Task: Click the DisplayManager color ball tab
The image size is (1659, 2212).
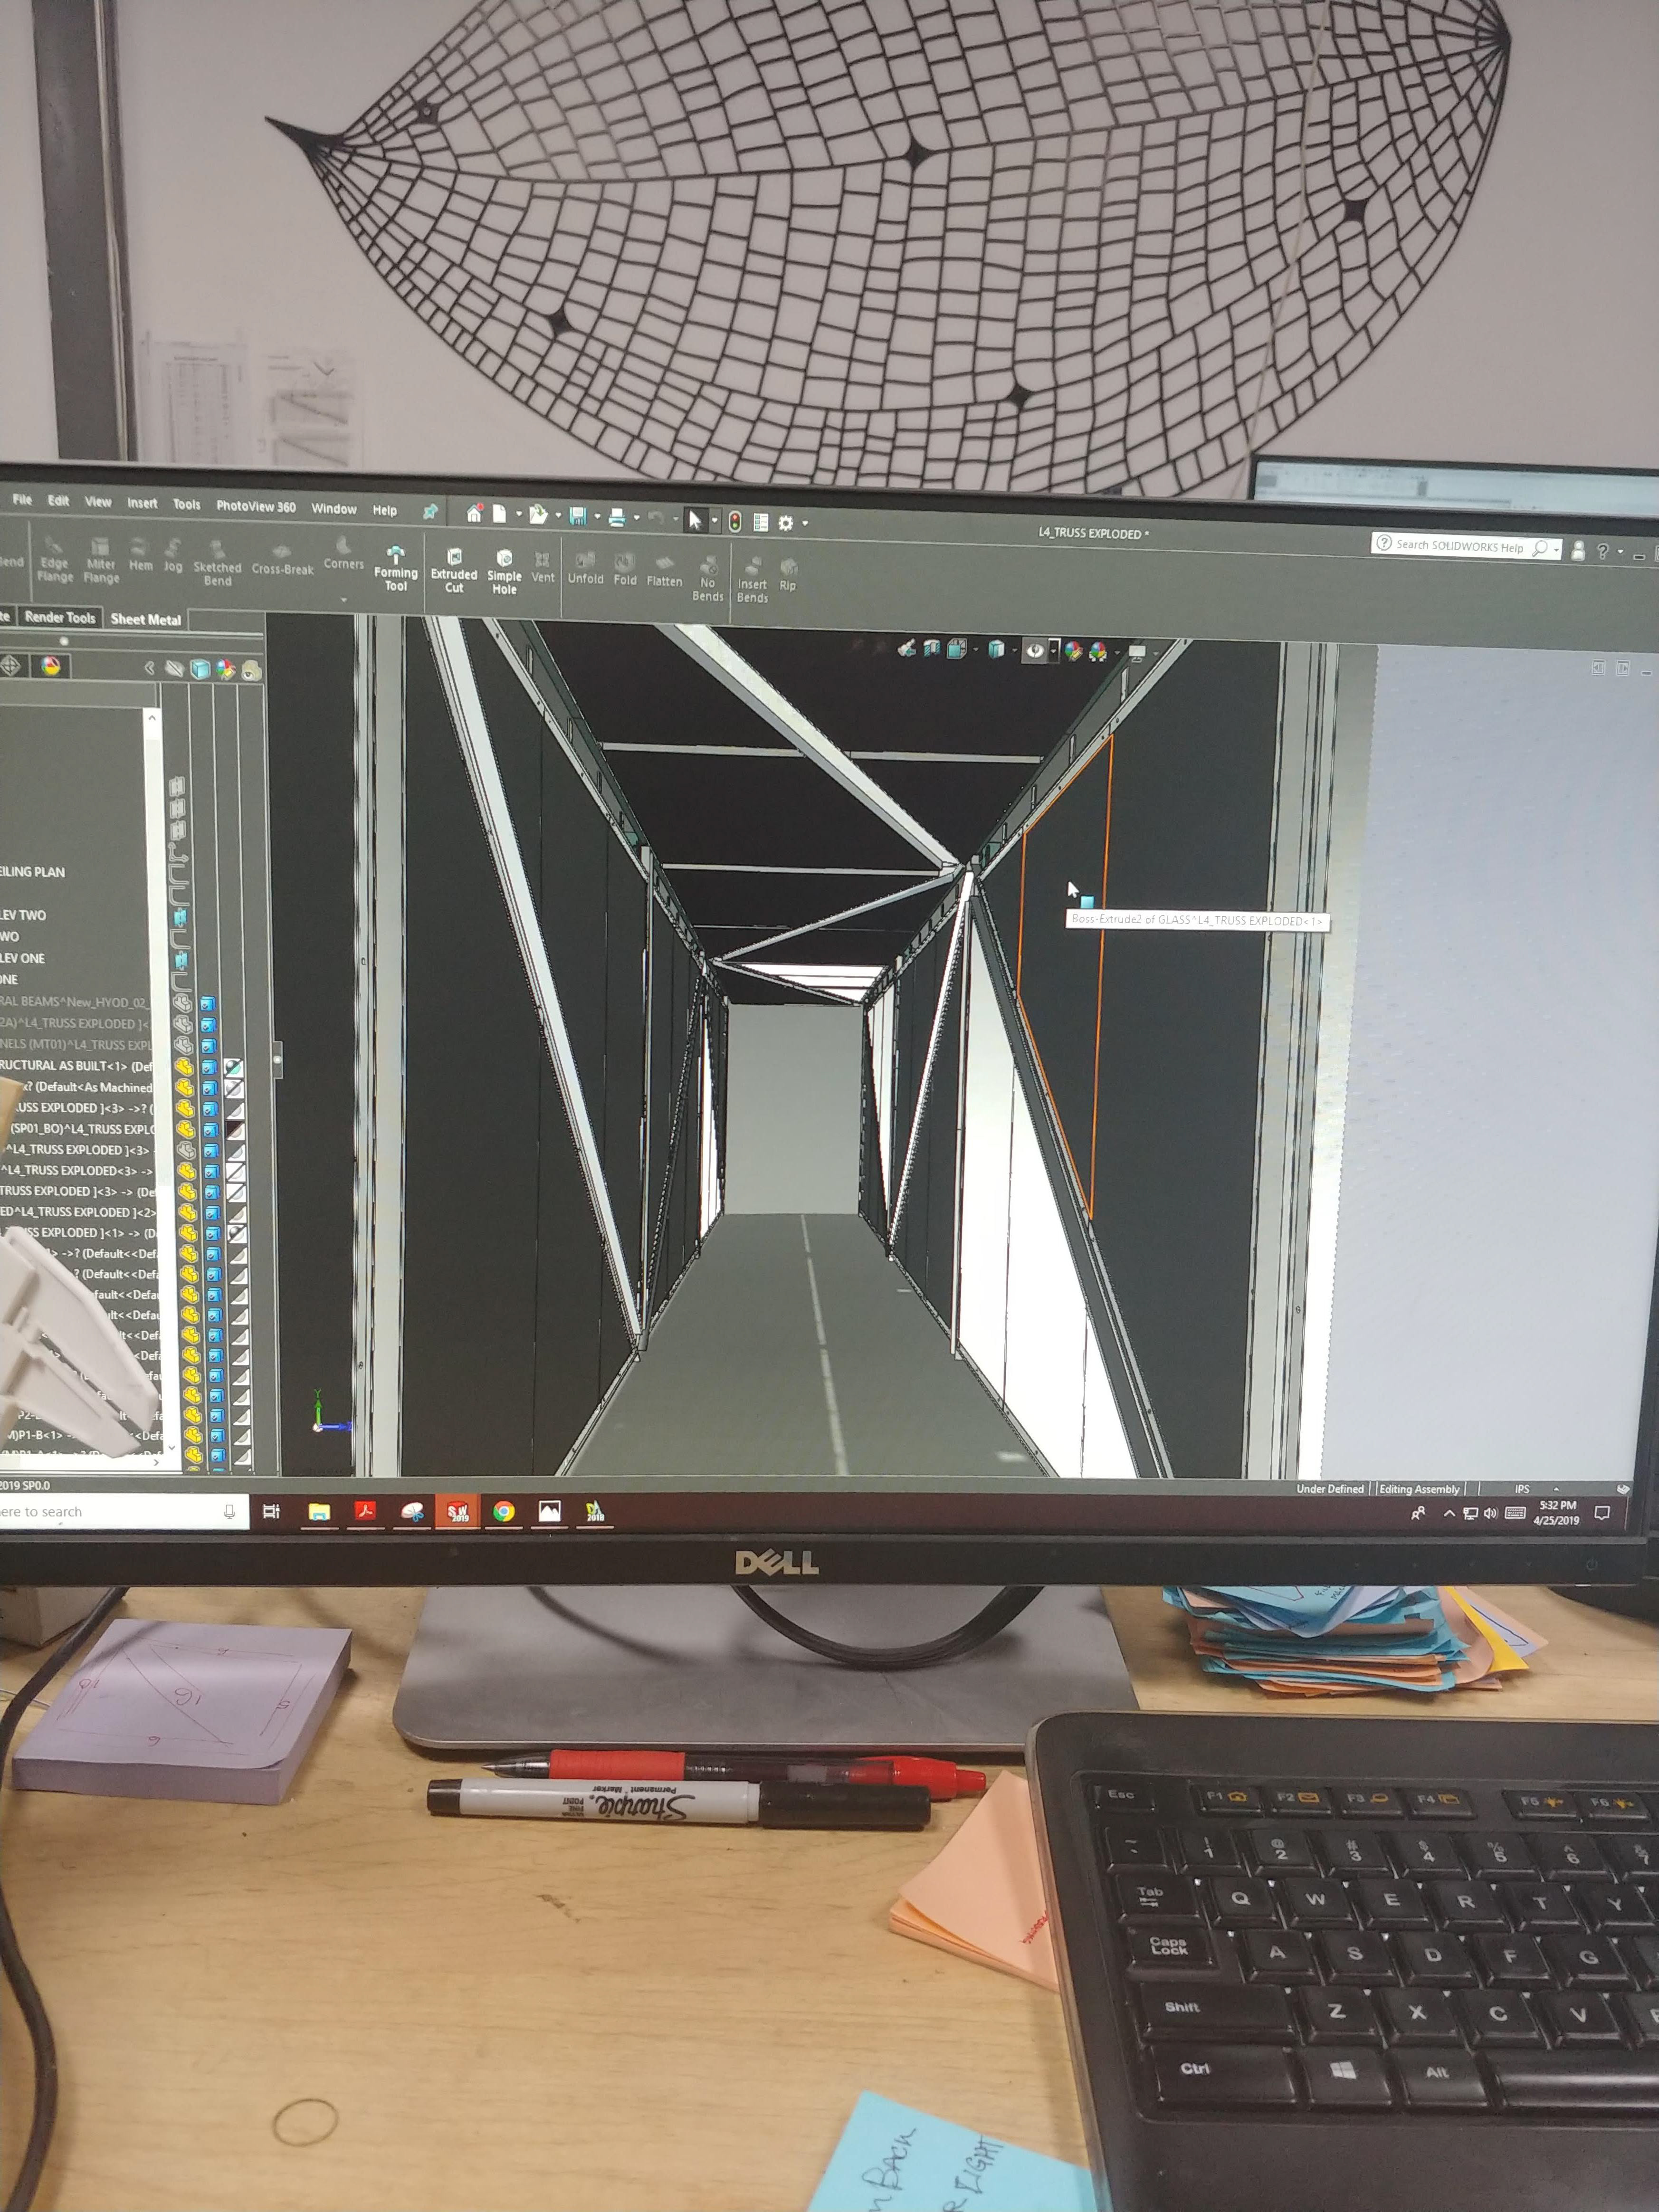Action: [x=50, y=665]
